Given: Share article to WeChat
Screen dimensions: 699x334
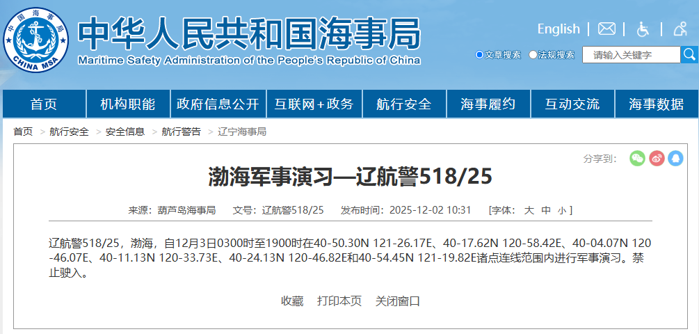Looking at the screenshot, I should pos(637,158).
